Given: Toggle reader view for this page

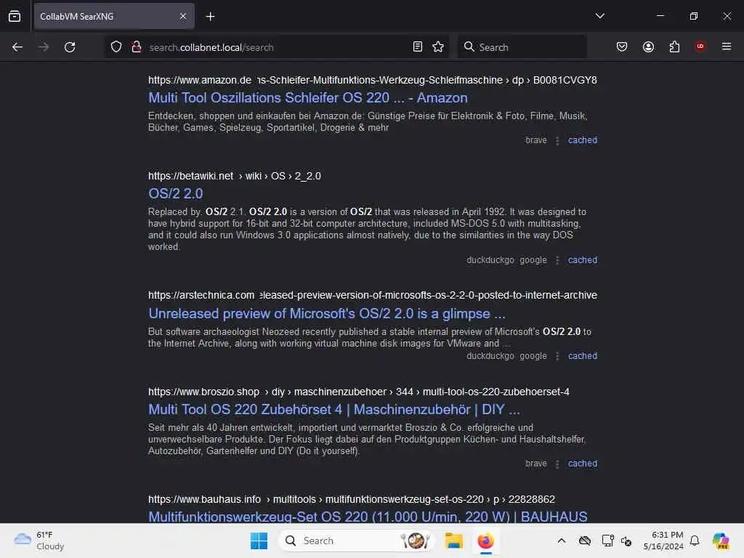Looking at the screenshot, I should pyautogui.click(x=418, y=47).
